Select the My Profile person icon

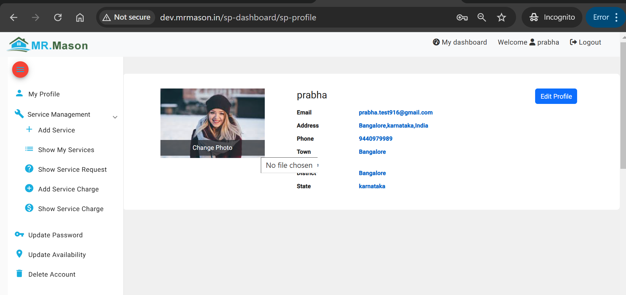click(20, 93)
